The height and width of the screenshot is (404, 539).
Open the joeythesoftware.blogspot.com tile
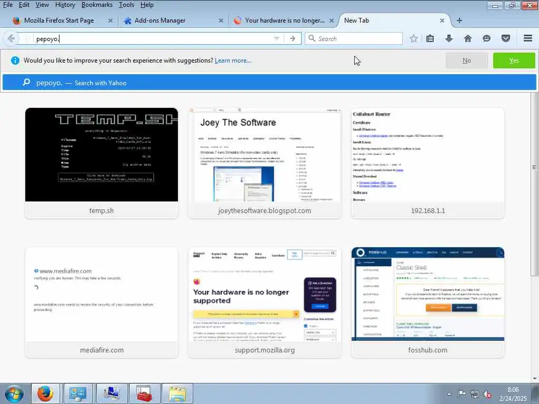tap(265, 163)
